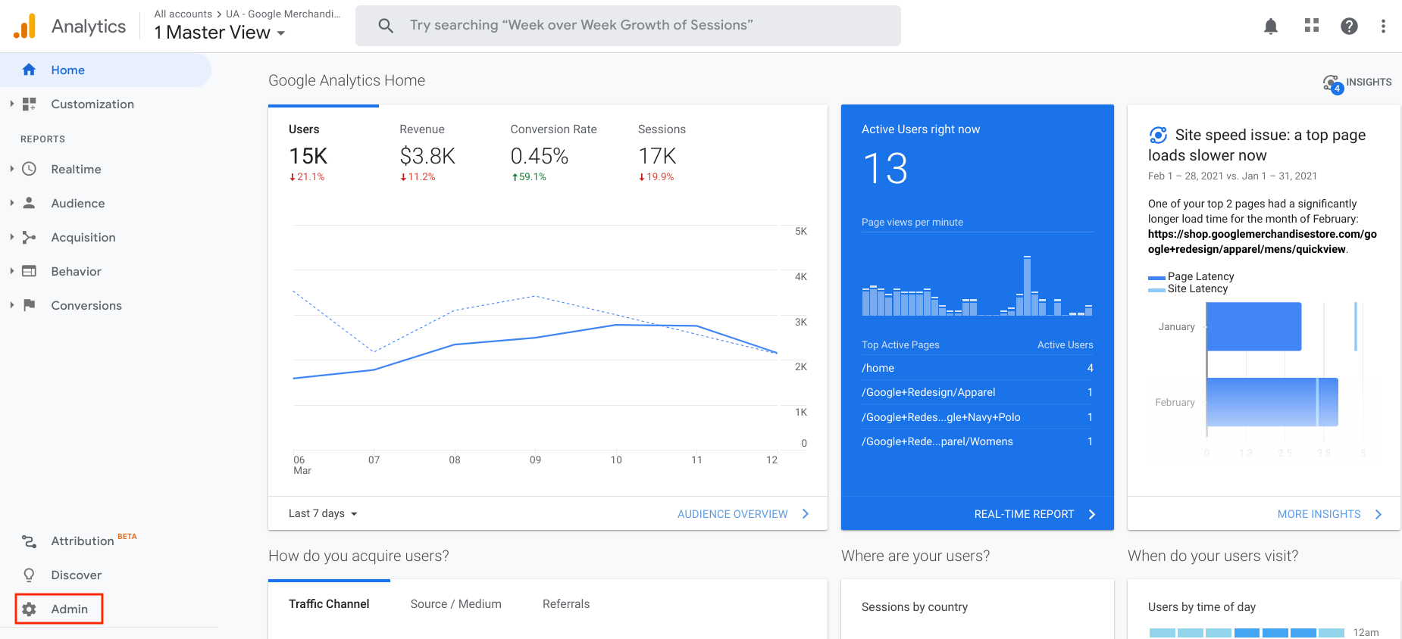Select the Sessions metric tab
This screenshot has width=1402, height=639.
[x=662, y=154]
